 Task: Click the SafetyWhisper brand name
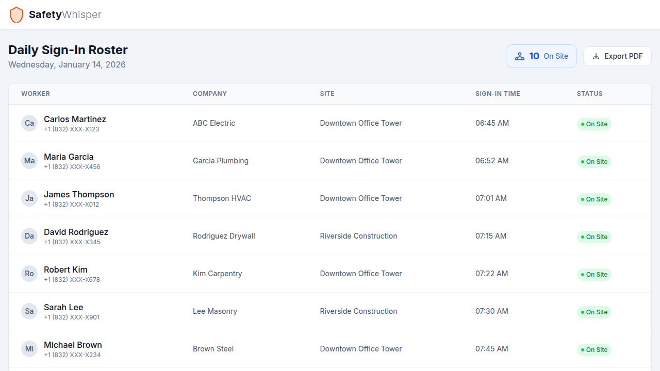pyautogui.click(x=65, y=15)
